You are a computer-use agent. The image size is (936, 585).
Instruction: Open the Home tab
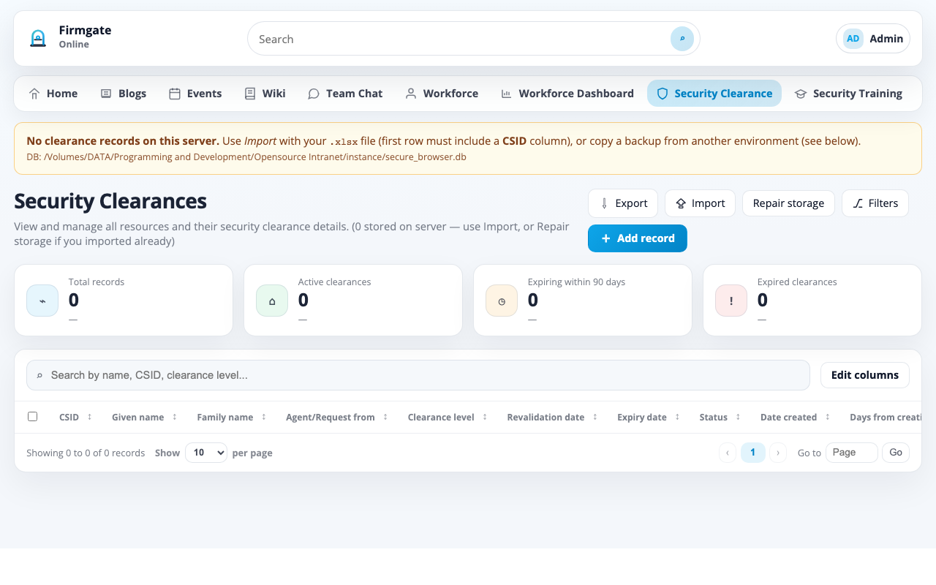[x=53, y=94]
